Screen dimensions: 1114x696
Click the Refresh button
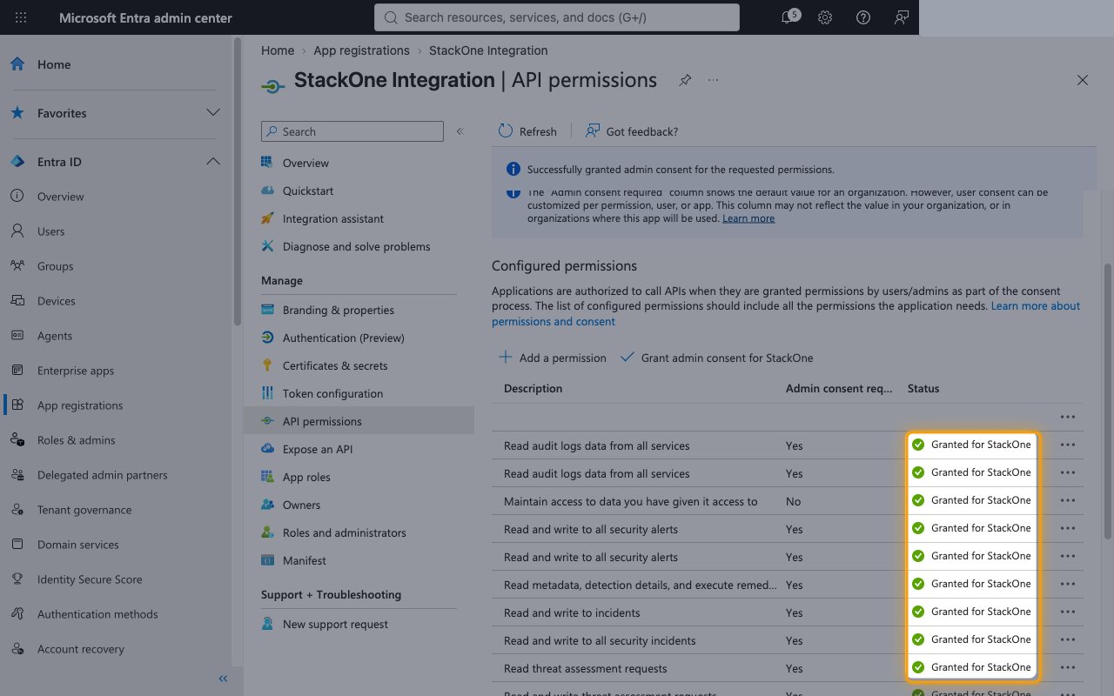(x=527, y=131)
